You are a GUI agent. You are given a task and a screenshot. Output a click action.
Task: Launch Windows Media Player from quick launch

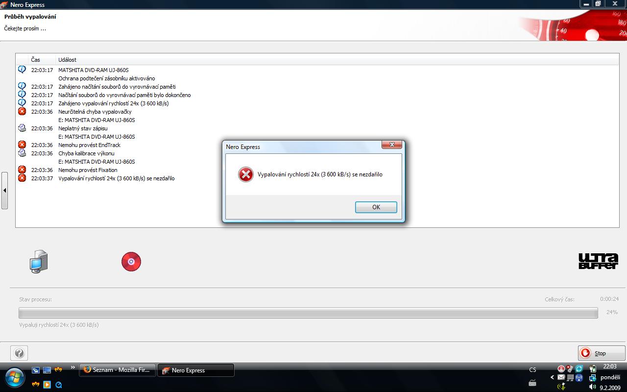pos(47,384)
